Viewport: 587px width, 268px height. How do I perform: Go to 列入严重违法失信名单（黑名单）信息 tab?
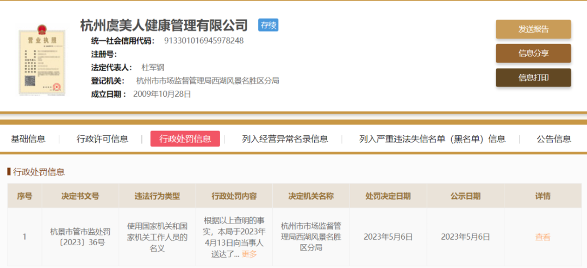pos(432,139)
